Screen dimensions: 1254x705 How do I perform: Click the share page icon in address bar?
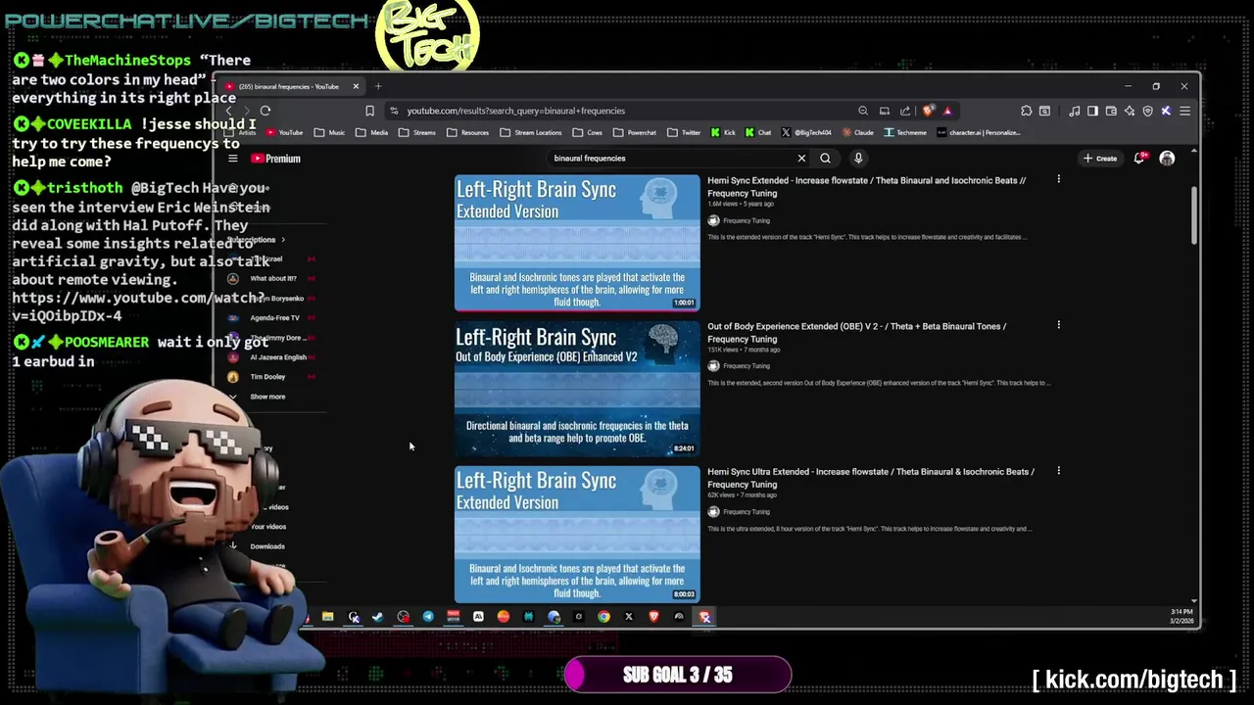905,111
